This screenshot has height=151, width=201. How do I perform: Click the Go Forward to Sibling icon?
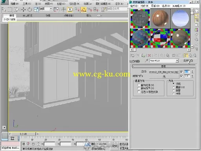pyautogui.click(x=195, y=55)
